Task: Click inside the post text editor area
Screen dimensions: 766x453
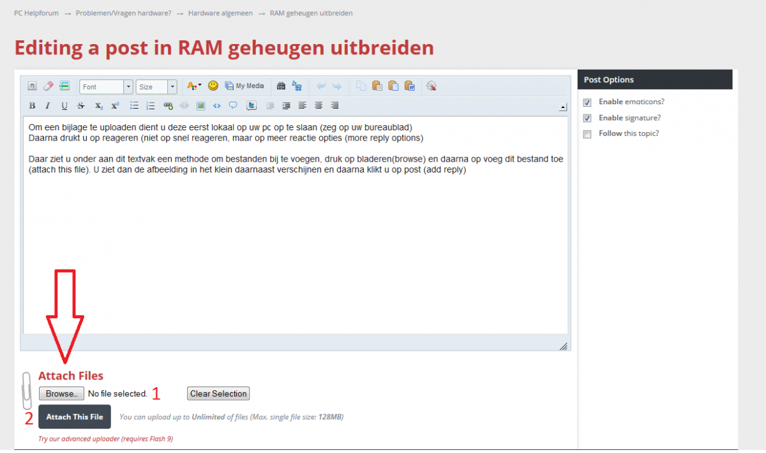Action: click(295, 243)
